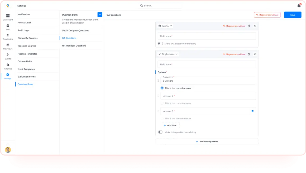Open the notifications bell icon
This screenshot has height=173, width=306.
tap(299, 6)
